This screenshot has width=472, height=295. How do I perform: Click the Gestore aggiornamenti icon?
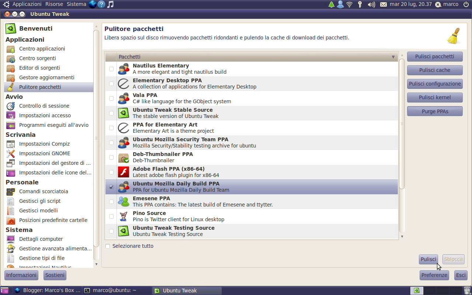click(11, 77)
